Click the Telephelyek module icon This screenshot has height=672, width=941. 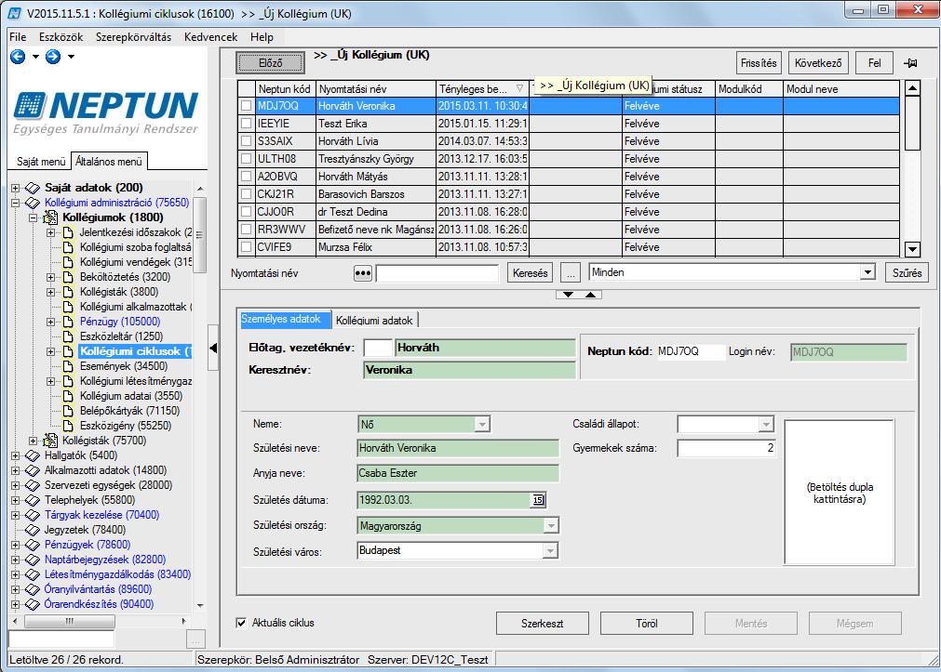(x=33, y=500)
